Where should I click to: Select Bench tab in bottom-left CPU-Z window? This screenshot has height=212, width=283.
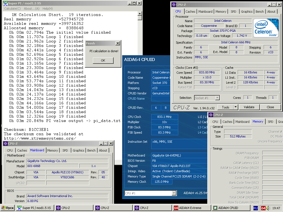[x=91, y=150]
